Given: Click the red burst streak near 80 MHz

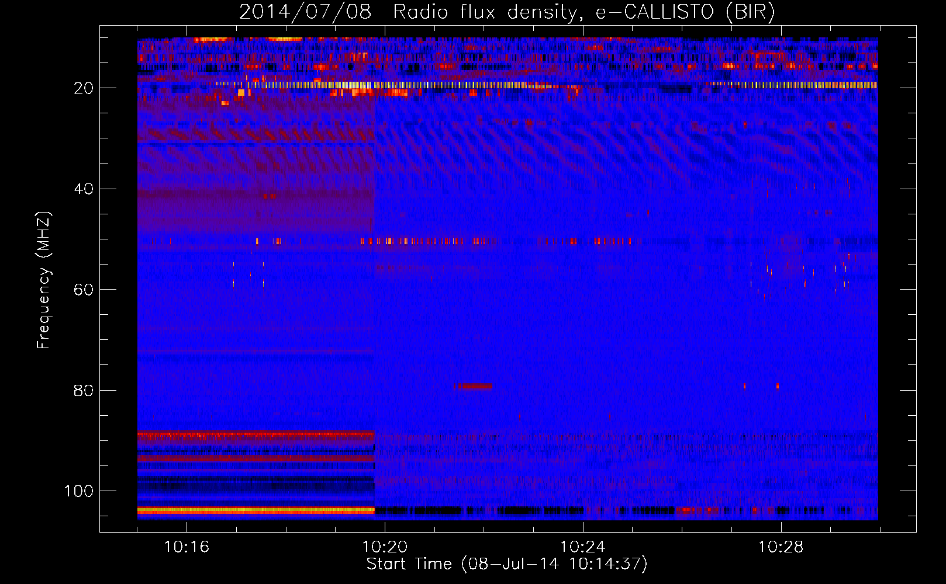Looking at the screenshot, I should (x=473, y=386).
